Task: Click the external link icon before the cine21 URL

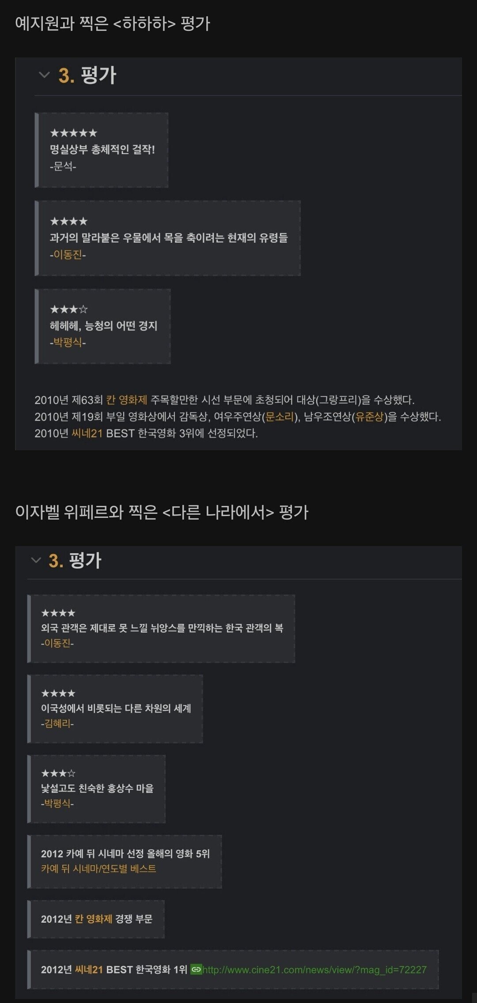Action: coord(196,969)
